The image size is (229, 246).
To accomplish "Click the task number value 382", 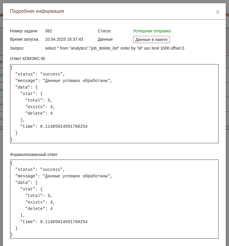I will 48,31.
